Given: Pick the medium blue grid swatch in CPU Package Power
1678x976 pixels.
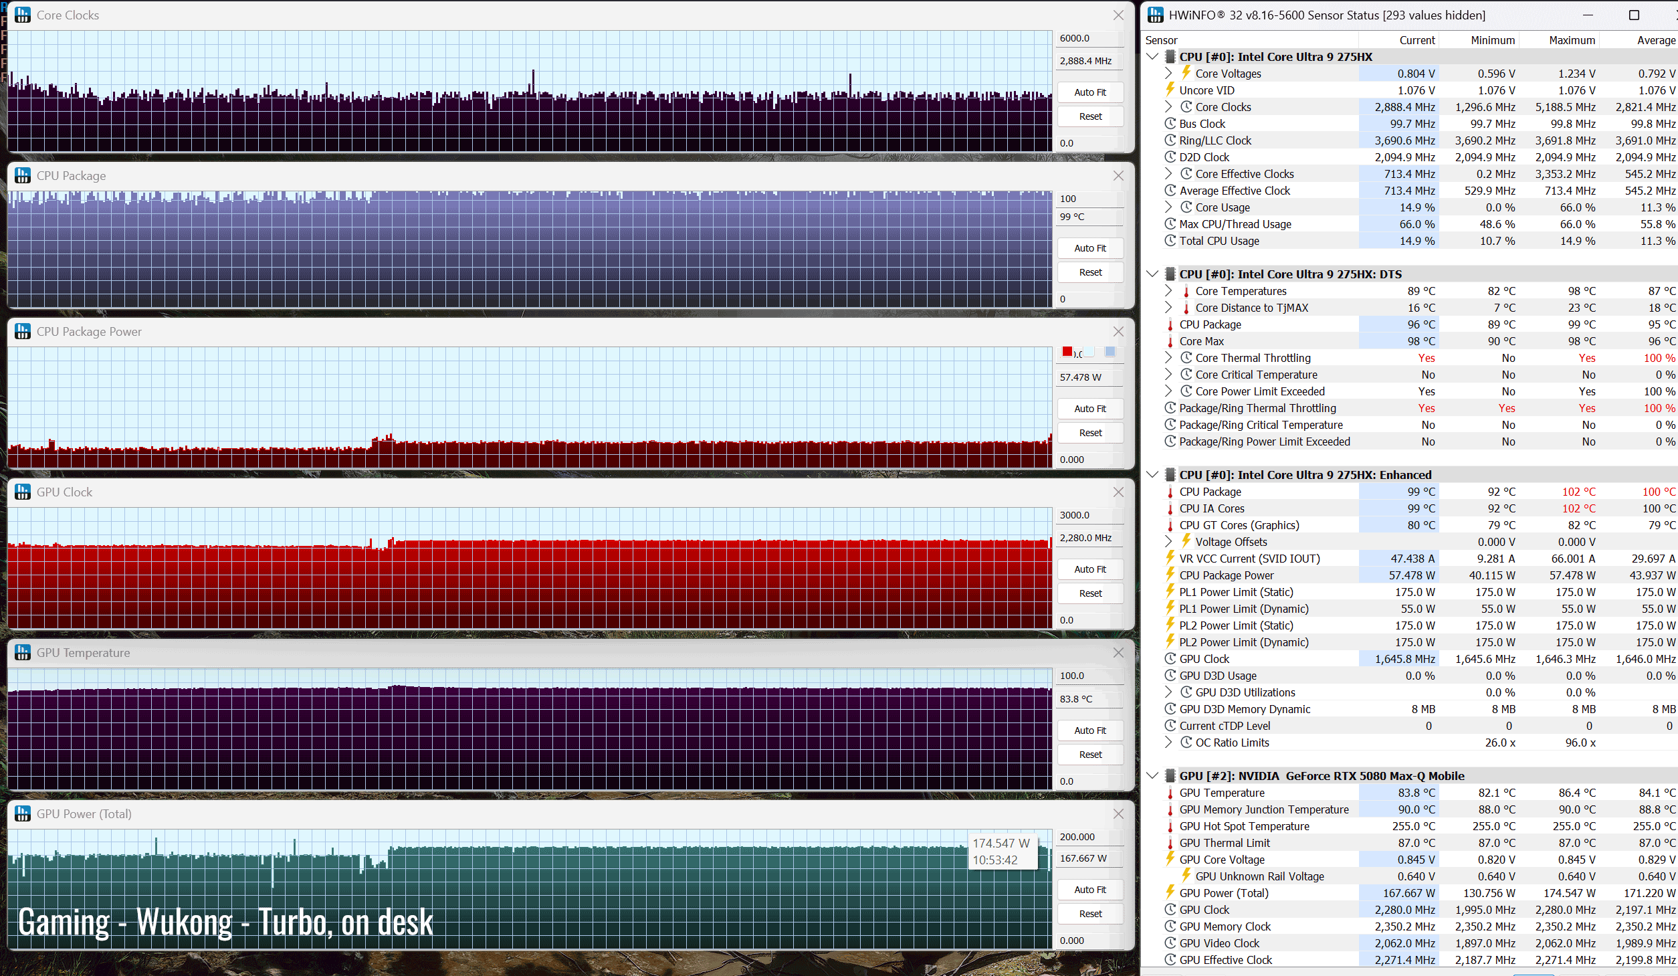Looking at the screenshot, I should [1110, 352].
